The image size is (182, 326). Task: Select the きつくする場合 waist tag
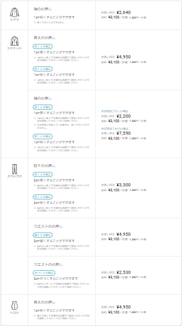[44, 273]
